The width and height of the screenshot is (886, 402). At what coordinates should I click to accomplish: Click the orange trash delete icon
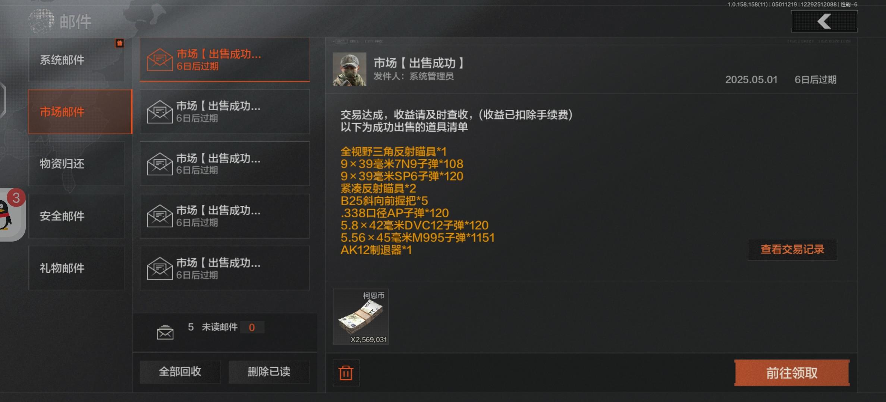[x=346, y=373]
